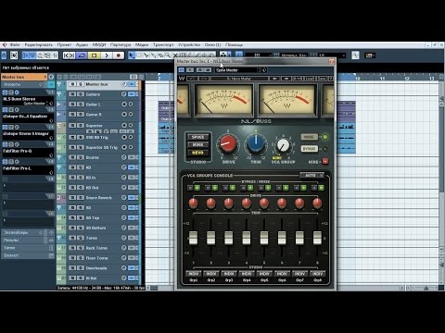This screenshot has height=333, width=445.
Task: Click Redo arrow in Waves toolbar
Action: [204, 79]
